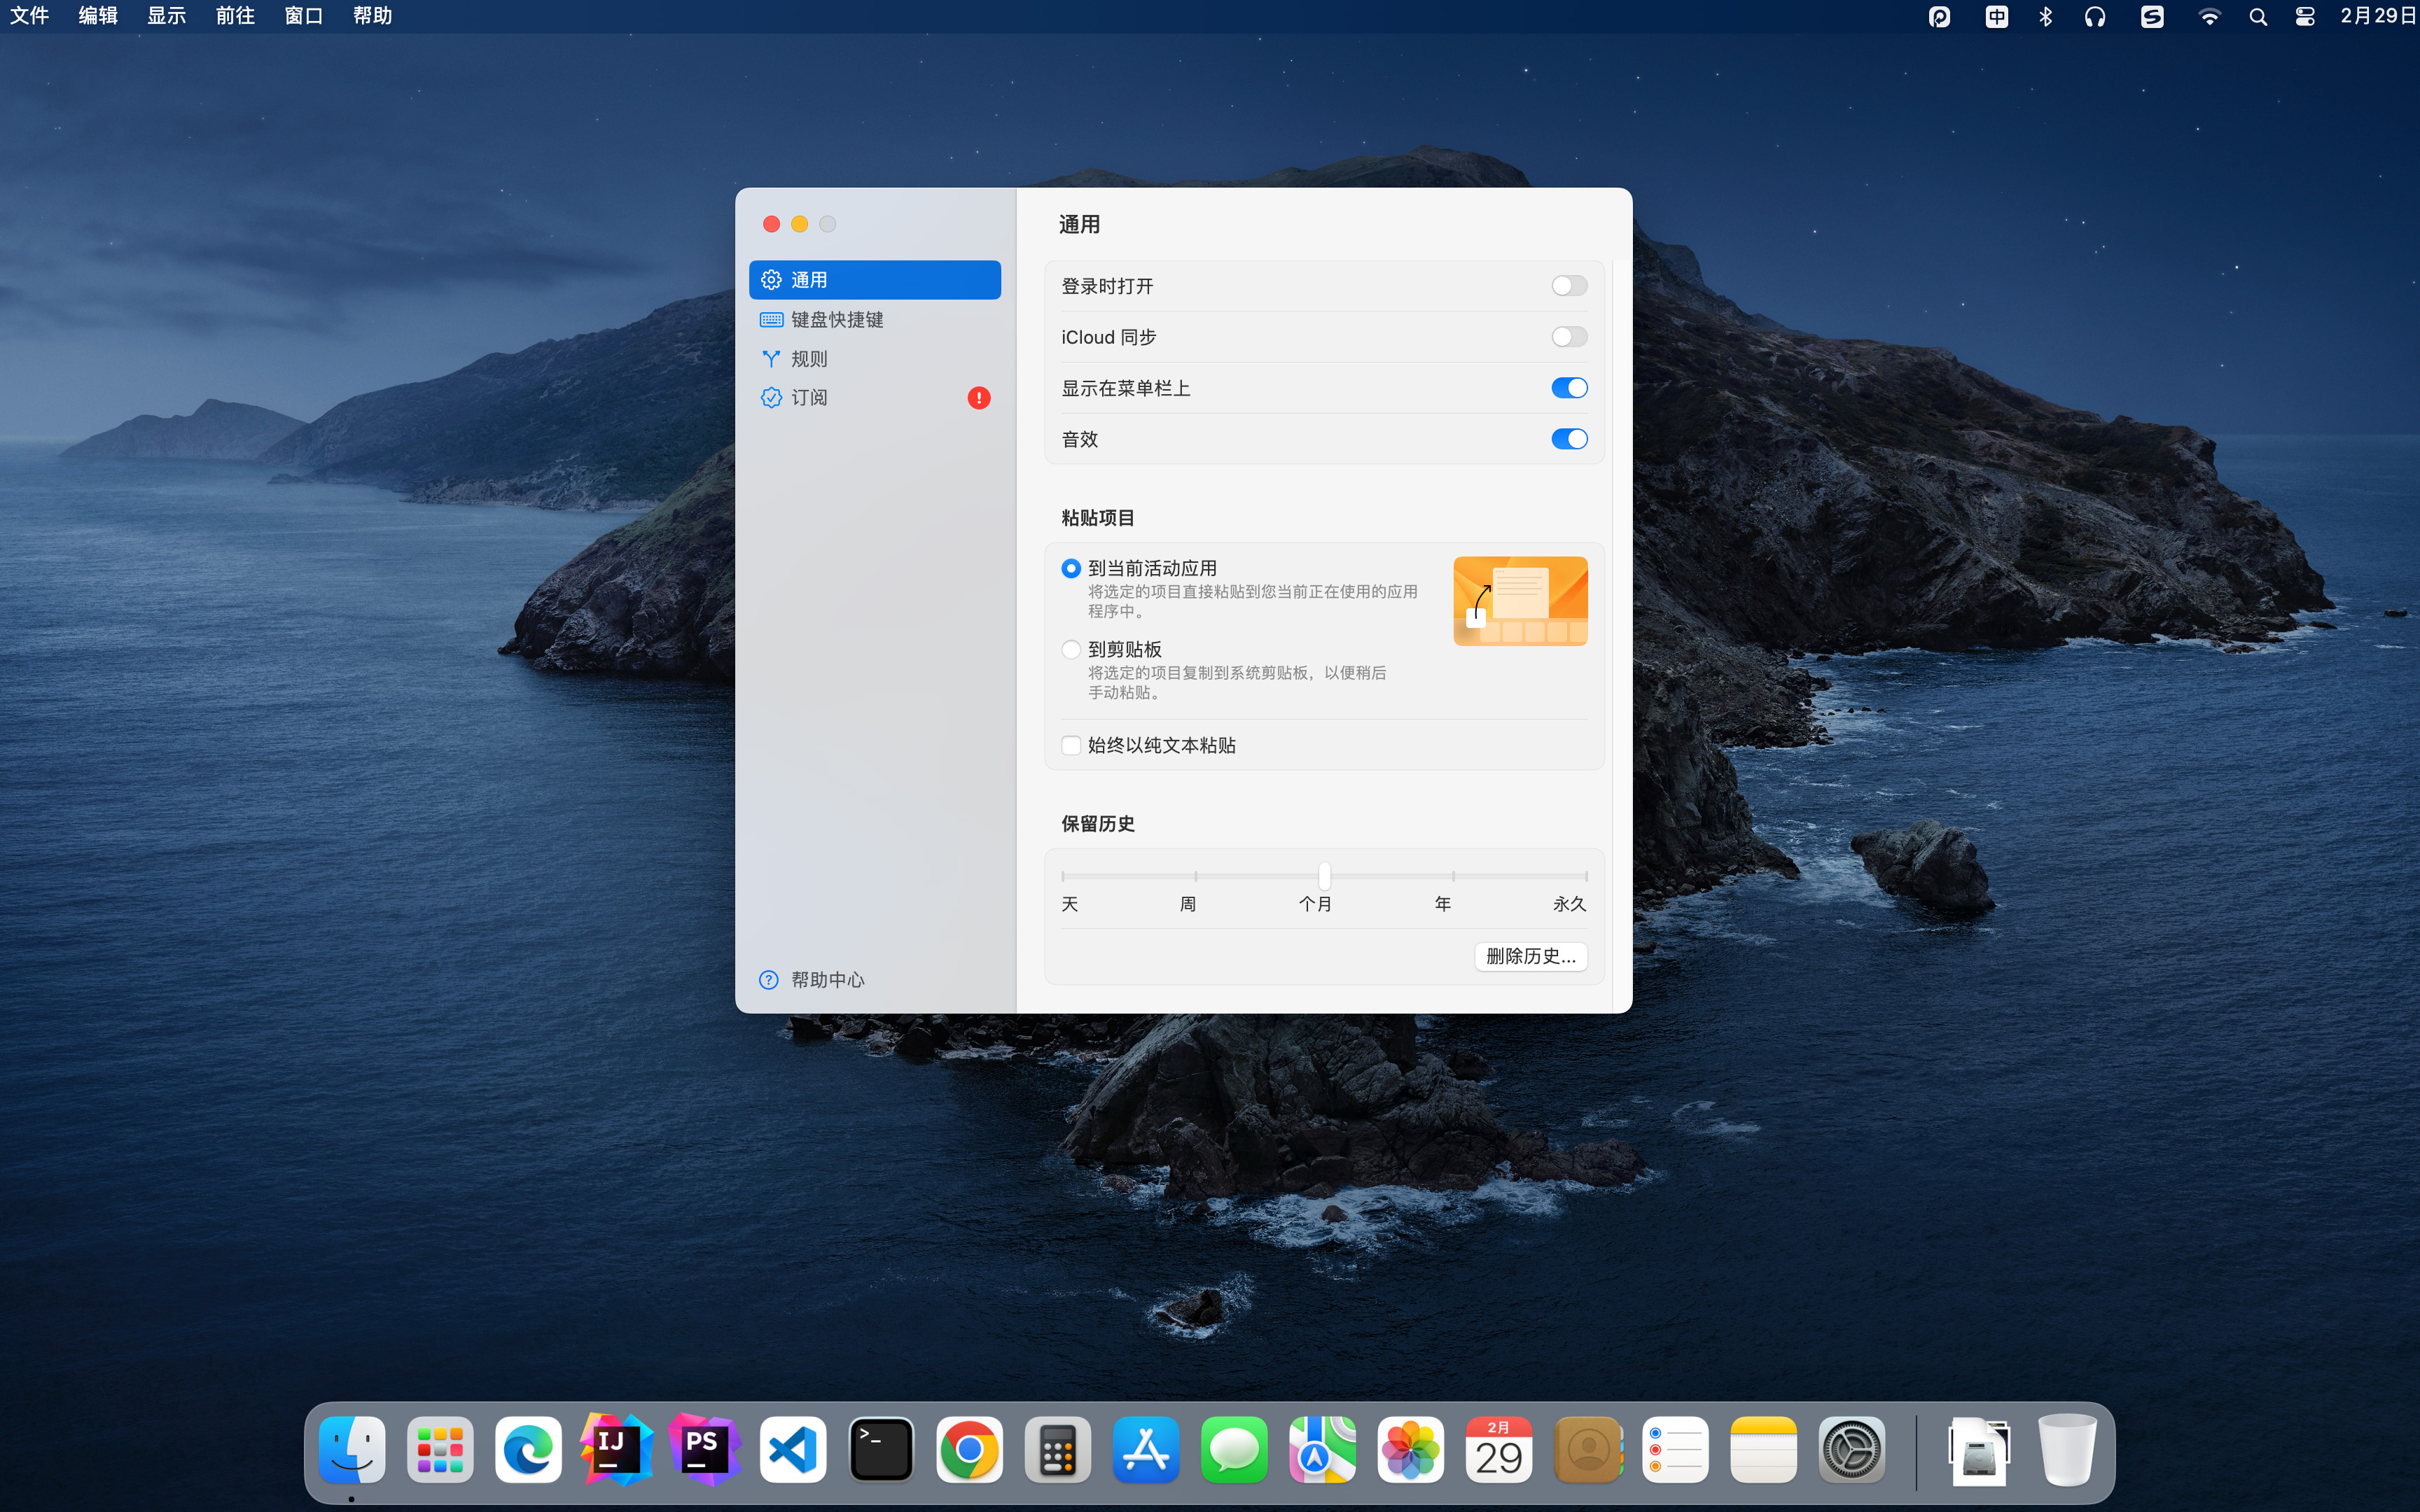Open Control Center icon

[x=2305, y=17]
